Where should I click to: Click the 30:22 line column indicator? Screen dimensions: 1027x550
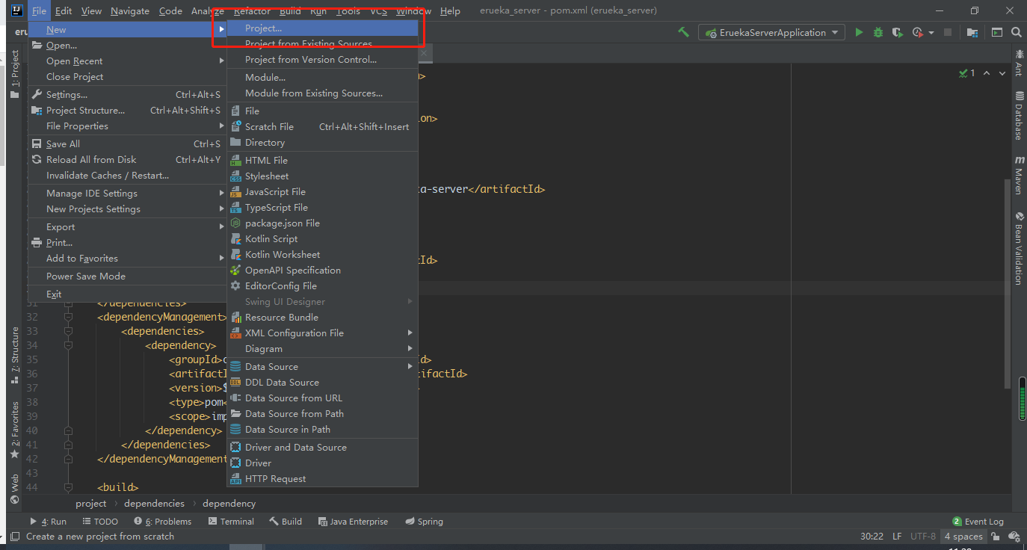872,537
